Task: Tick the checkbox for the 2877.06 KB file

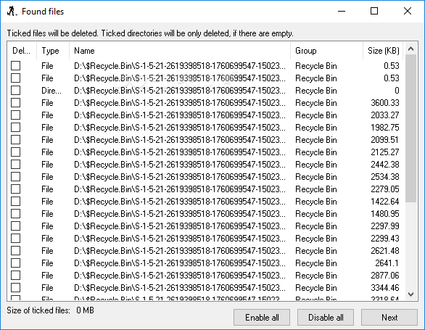Action: click(15, 276)
